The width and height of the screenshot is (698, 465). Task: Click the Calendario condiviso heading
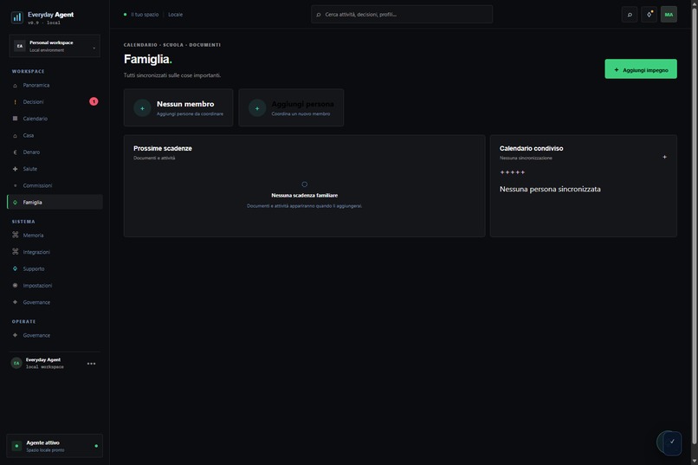531,148
